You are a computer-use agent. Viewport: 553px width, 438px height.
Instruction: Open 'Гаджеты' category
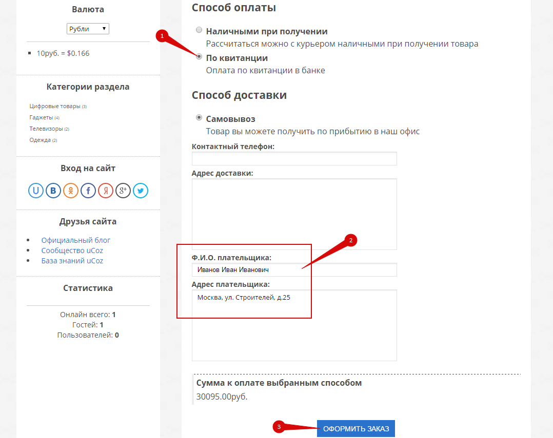click(x=41, y=117)
